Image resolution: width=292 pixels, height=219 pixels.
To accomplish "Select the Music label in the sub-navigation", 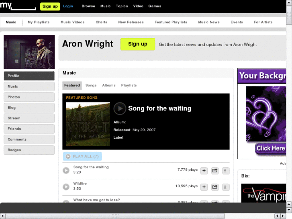I will click(11, 22).
